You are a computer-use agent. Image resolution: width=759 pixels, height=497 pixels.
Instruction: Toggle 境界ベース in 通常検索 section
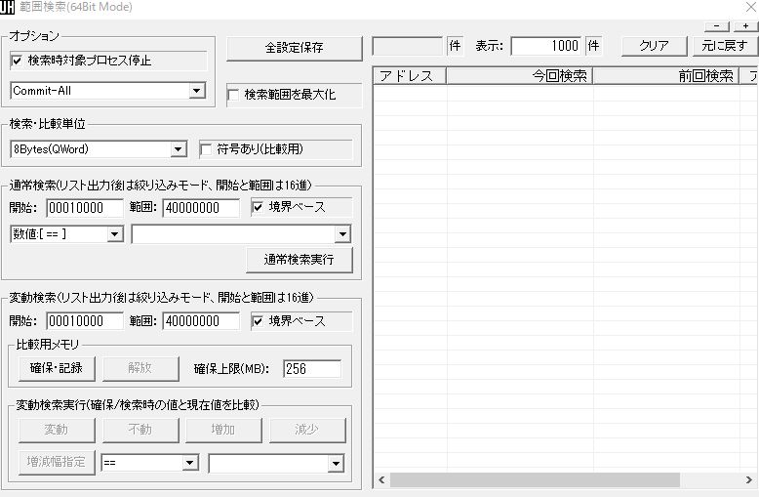[258, 208]
